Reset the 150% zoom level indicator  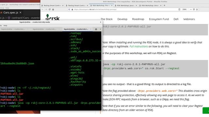pyautogui.click(x=184, y=9)
